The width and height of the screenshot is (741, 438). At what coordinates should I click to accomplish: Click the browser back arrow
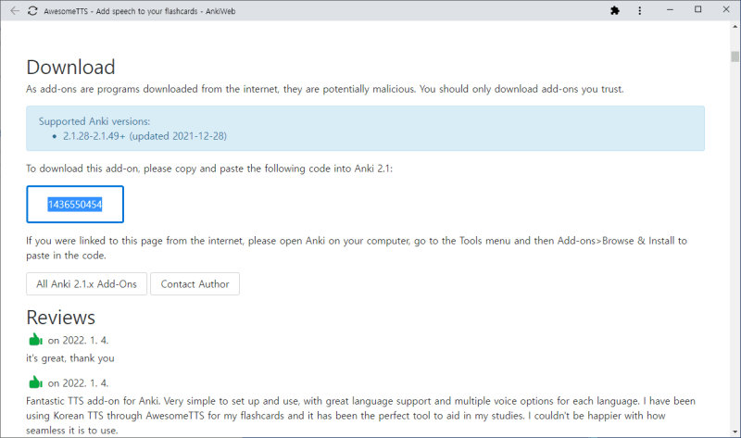(x=14, y=10)
